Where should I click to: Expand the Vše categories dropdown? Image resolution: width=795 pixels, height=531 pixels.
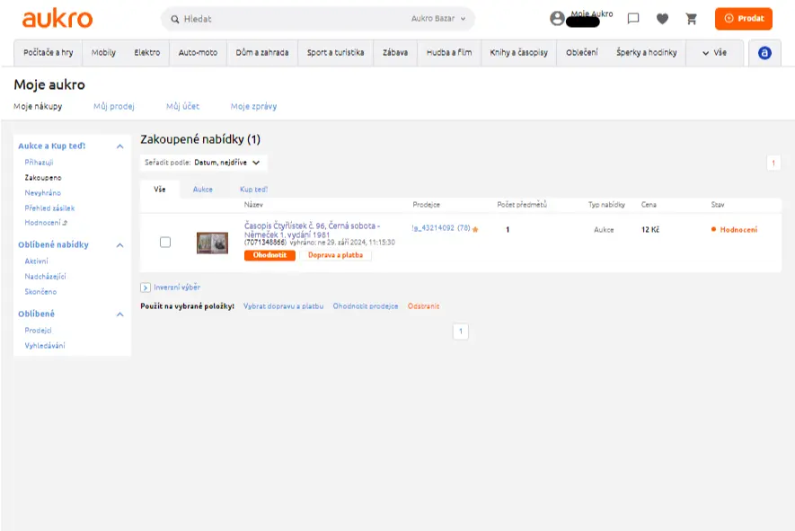tap(714, 53)
